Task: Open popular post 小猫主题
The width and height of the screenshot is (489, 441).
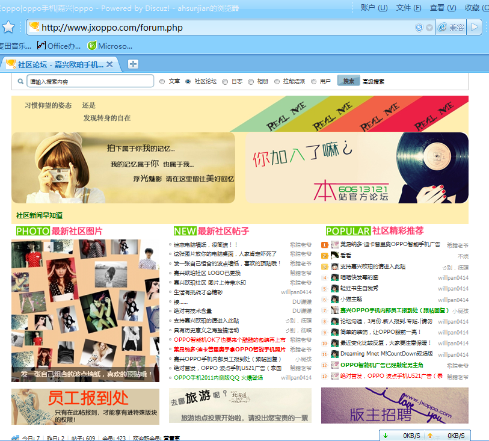Action: 351,299
